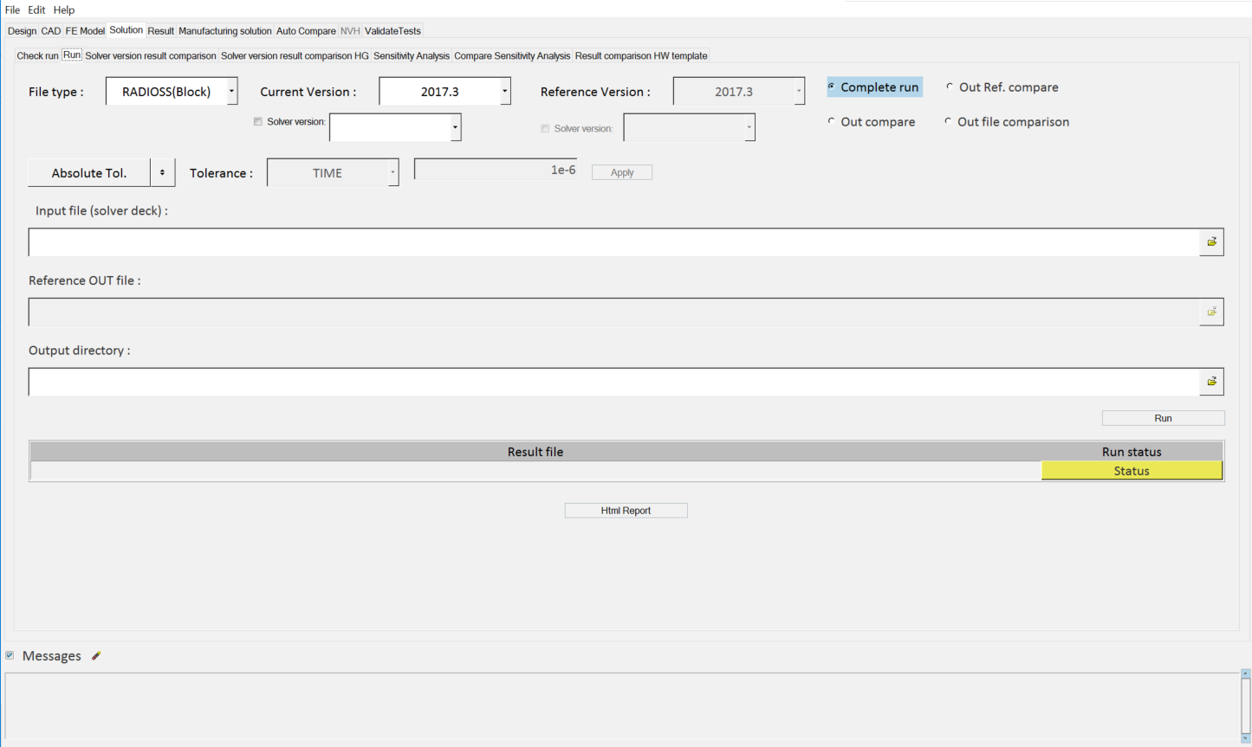1252x747 pixels.
Task: Click the Apply tolerance button
Action: pos(622,172)
